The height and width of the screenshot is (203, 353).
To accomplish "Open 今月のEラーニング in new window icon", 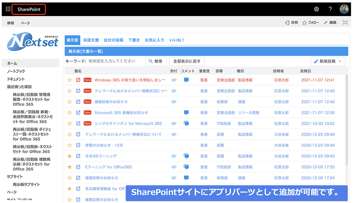I will (78, 156).
